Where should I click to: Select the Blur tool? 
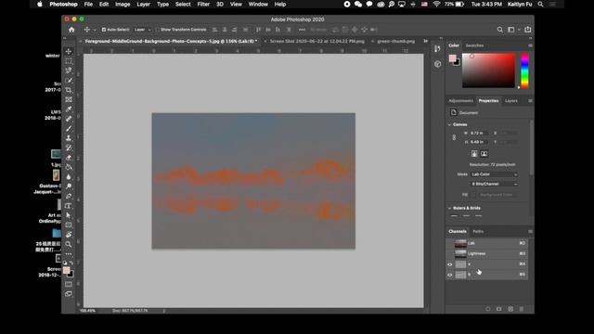click(x=69, y=177)
